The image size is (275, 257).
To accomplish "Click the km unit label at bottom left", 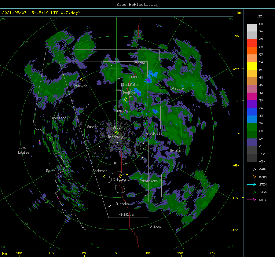I will tap(5, 254).
